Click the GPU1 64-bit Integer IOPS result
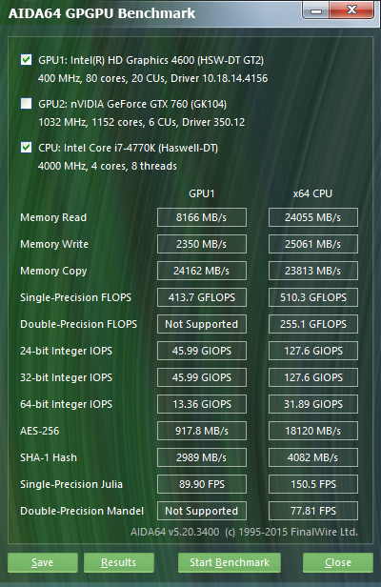Viewport: 381px width, 587px height. pos(202,404)
